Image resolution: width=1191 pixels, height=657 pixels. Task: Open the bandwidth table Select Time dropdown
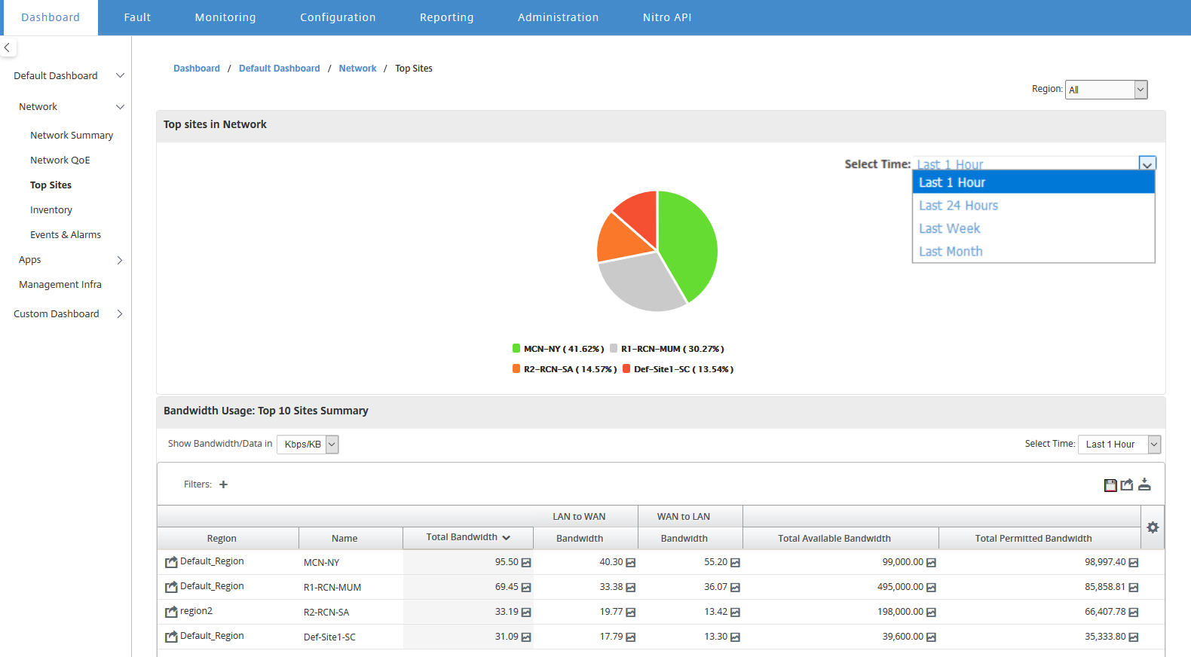pyautogui.click(x=1119, y=445)
